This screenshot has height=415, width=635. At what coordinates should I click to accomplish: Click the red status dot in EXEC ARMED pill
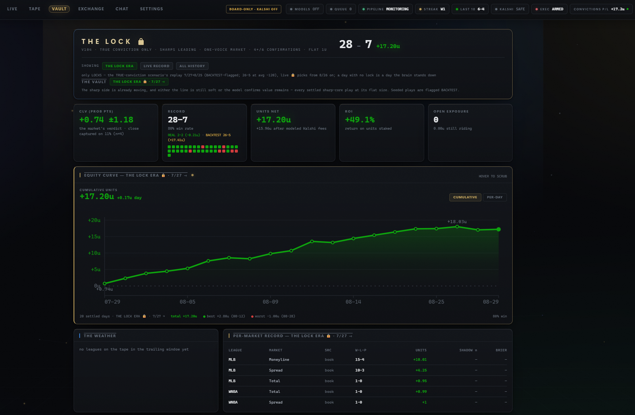[x=537, y=9]
